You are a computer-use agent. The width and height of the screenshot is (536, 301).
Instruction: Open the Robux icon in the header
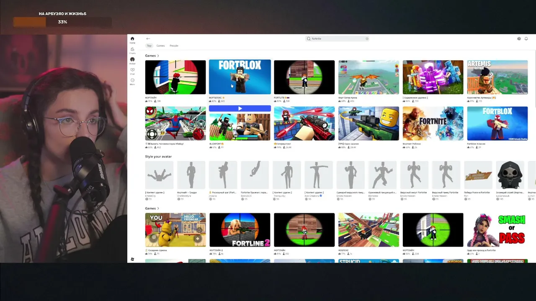(519, 38)
